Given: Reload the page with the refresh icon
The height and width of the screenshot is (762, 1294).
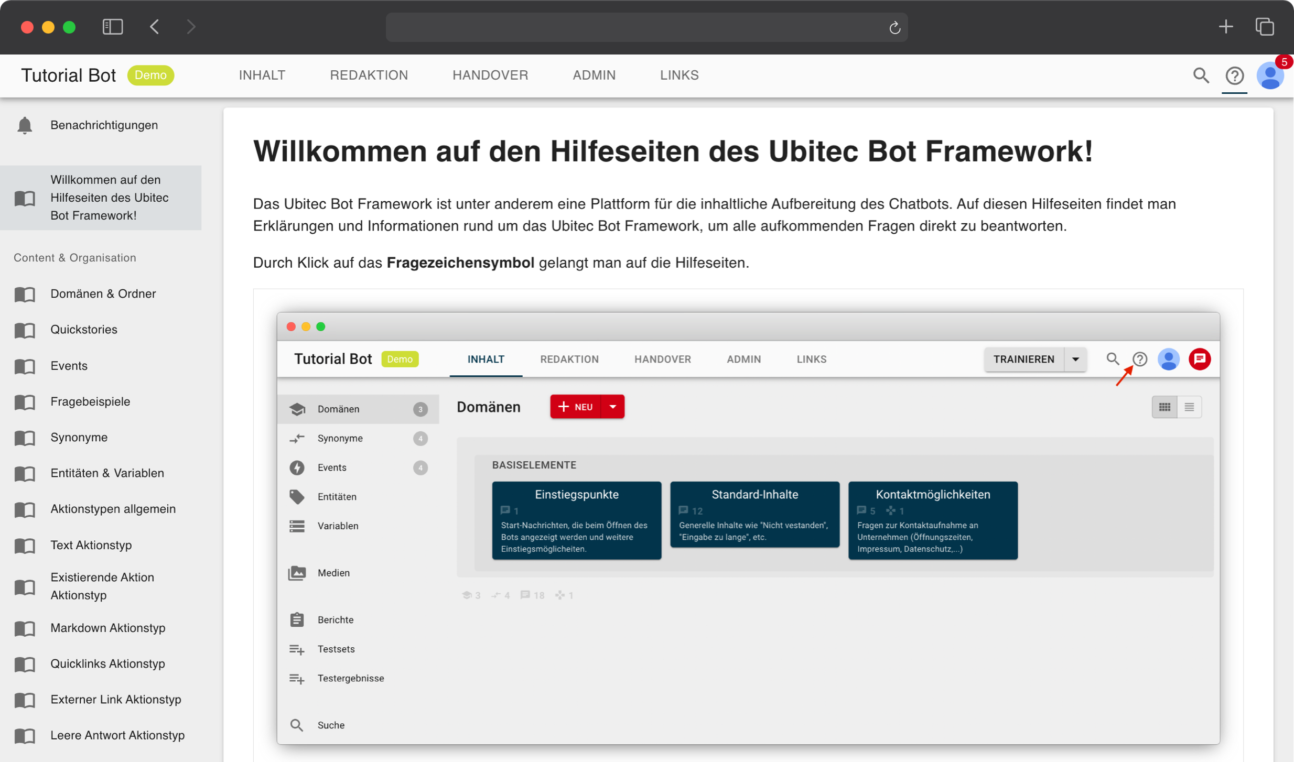Looking at the screenshot, I should click(894, 27).
